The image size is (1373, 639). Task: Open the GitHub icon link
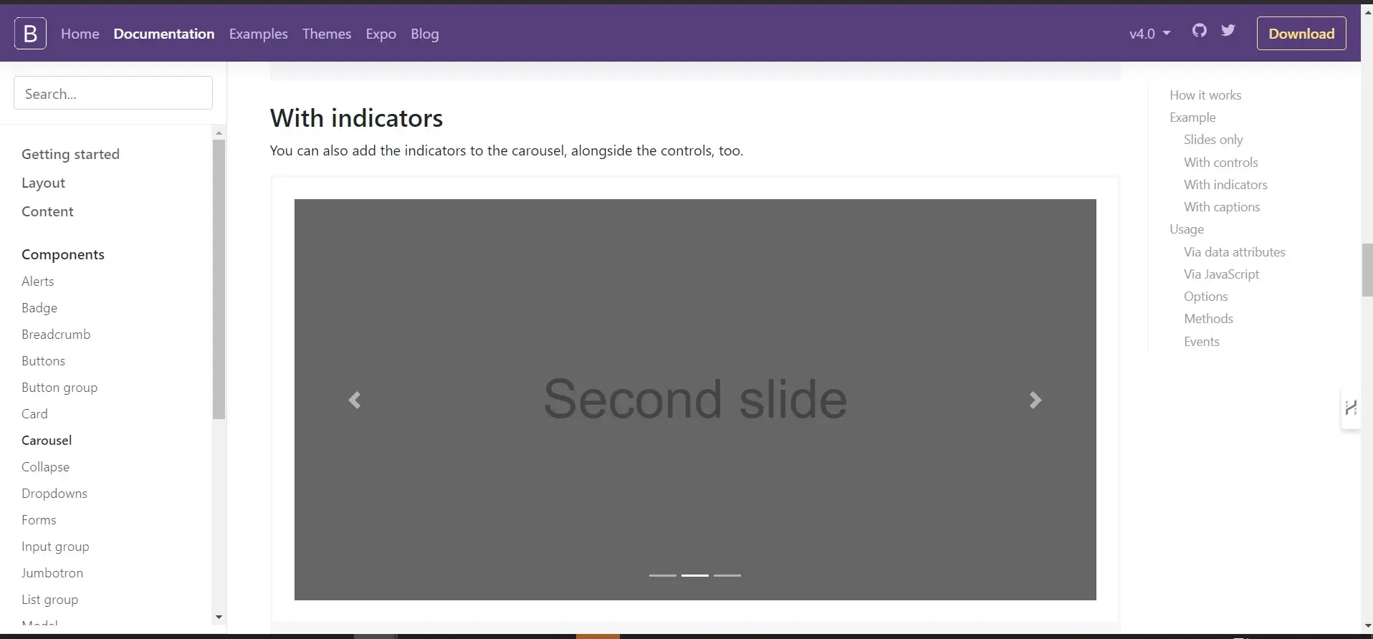pos(1199,31)
